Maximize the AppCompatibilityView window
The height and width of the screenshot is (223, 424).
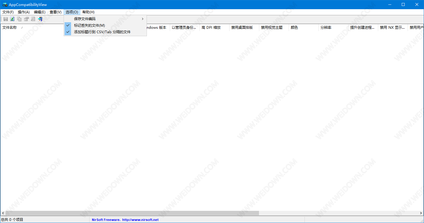(403, 4)
